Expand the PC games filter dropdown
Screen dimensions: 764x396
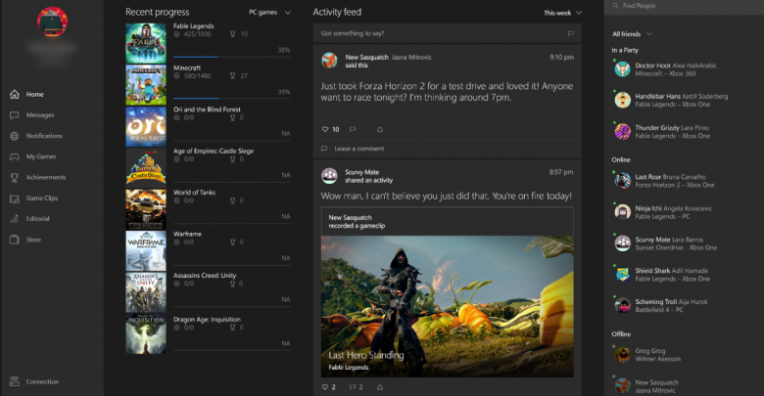[x=270, y=12]
